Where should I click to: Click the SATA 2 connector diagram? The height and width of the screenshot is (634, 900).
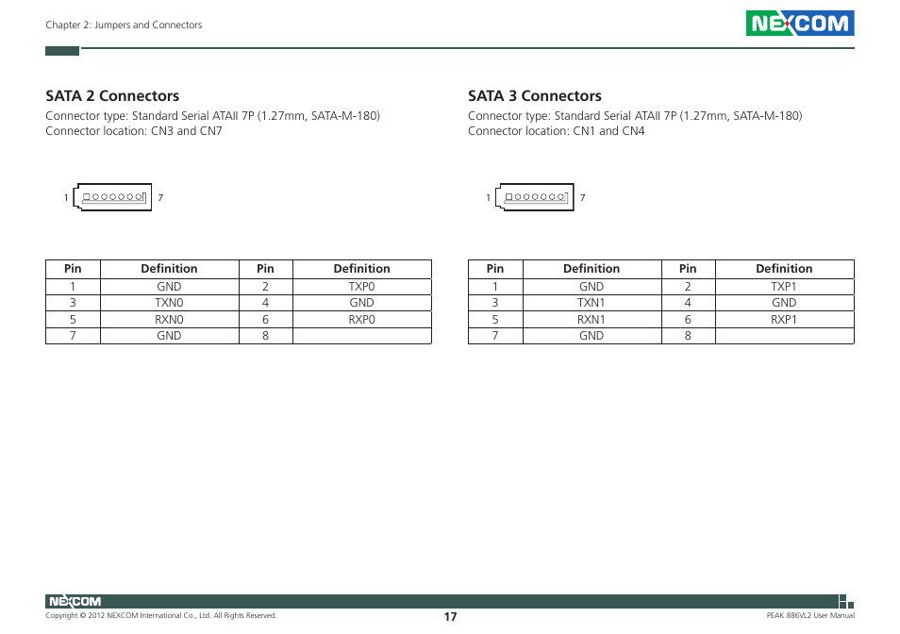pyautogui.click(x=112, y=197)
